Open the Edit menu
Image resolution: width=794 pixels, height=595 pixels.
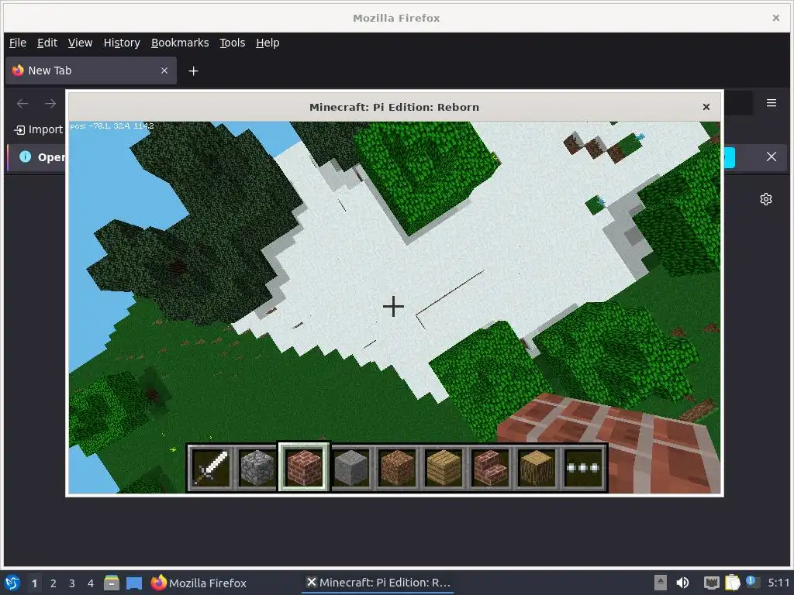pyautogui.click(x=47, y=43)
